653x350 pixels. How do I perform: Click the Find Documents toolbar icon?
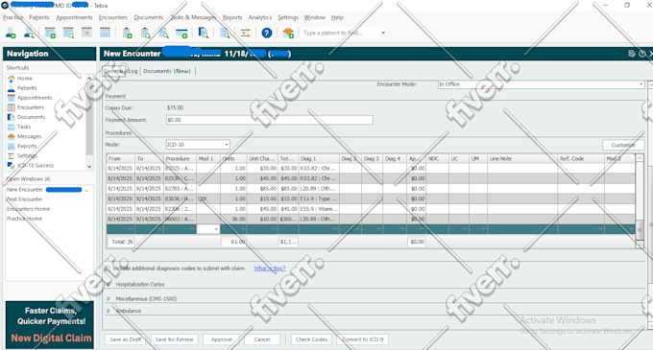tap(204, 33)
